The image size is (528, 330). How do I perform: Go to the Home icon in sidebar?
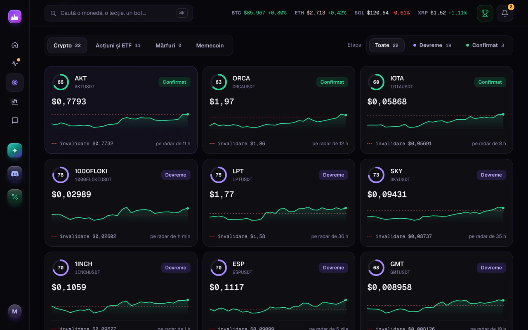point(15,45)
